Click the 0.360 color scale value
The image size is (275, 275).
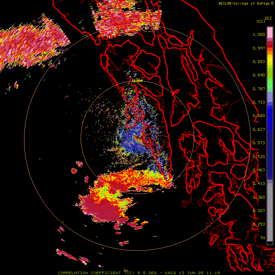pos(259,197)
